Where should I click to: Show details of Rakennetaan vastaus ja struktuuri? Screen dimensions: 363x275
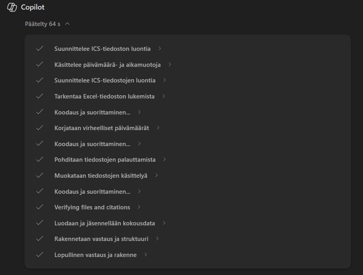[101, 239]
